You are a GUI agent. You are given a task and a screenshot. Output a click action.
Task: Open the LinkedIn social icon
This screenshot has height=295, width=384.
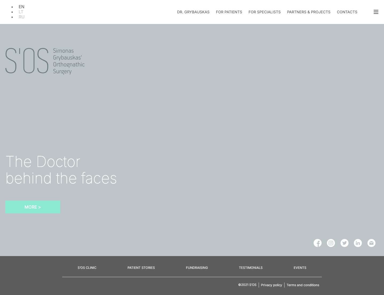[358, 243]
